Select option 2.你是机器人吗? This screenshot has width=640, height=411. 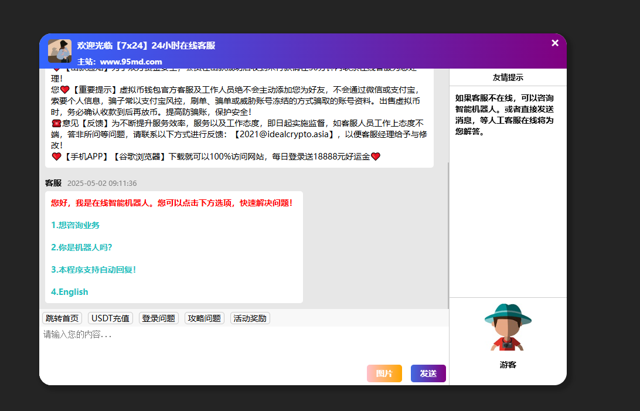coord(81,247)
